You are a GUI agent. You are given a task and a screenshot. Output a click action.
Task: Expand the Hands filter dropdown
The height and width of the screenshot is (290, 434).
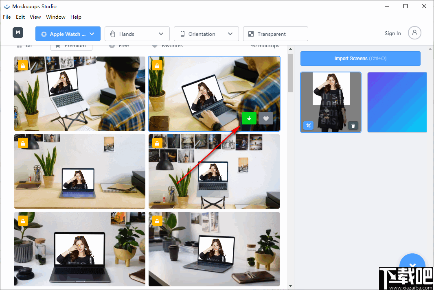pyautogui.click(x=137, y=34)
